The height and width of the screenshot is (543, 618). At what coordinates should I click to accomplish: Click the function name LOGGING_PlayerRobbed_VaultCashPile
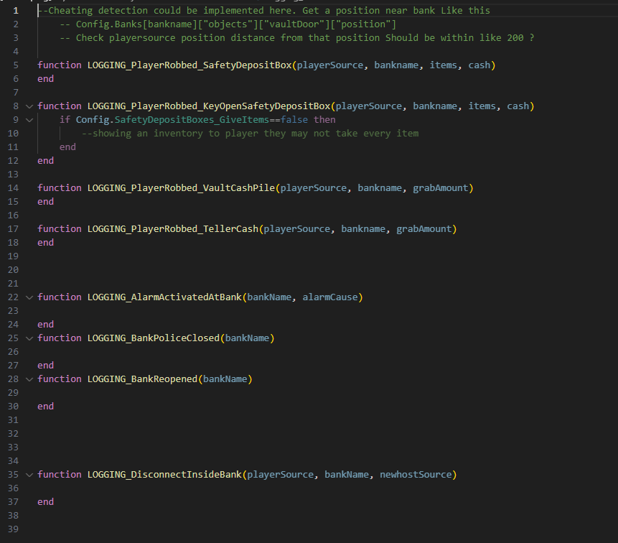tap(181, 188)
